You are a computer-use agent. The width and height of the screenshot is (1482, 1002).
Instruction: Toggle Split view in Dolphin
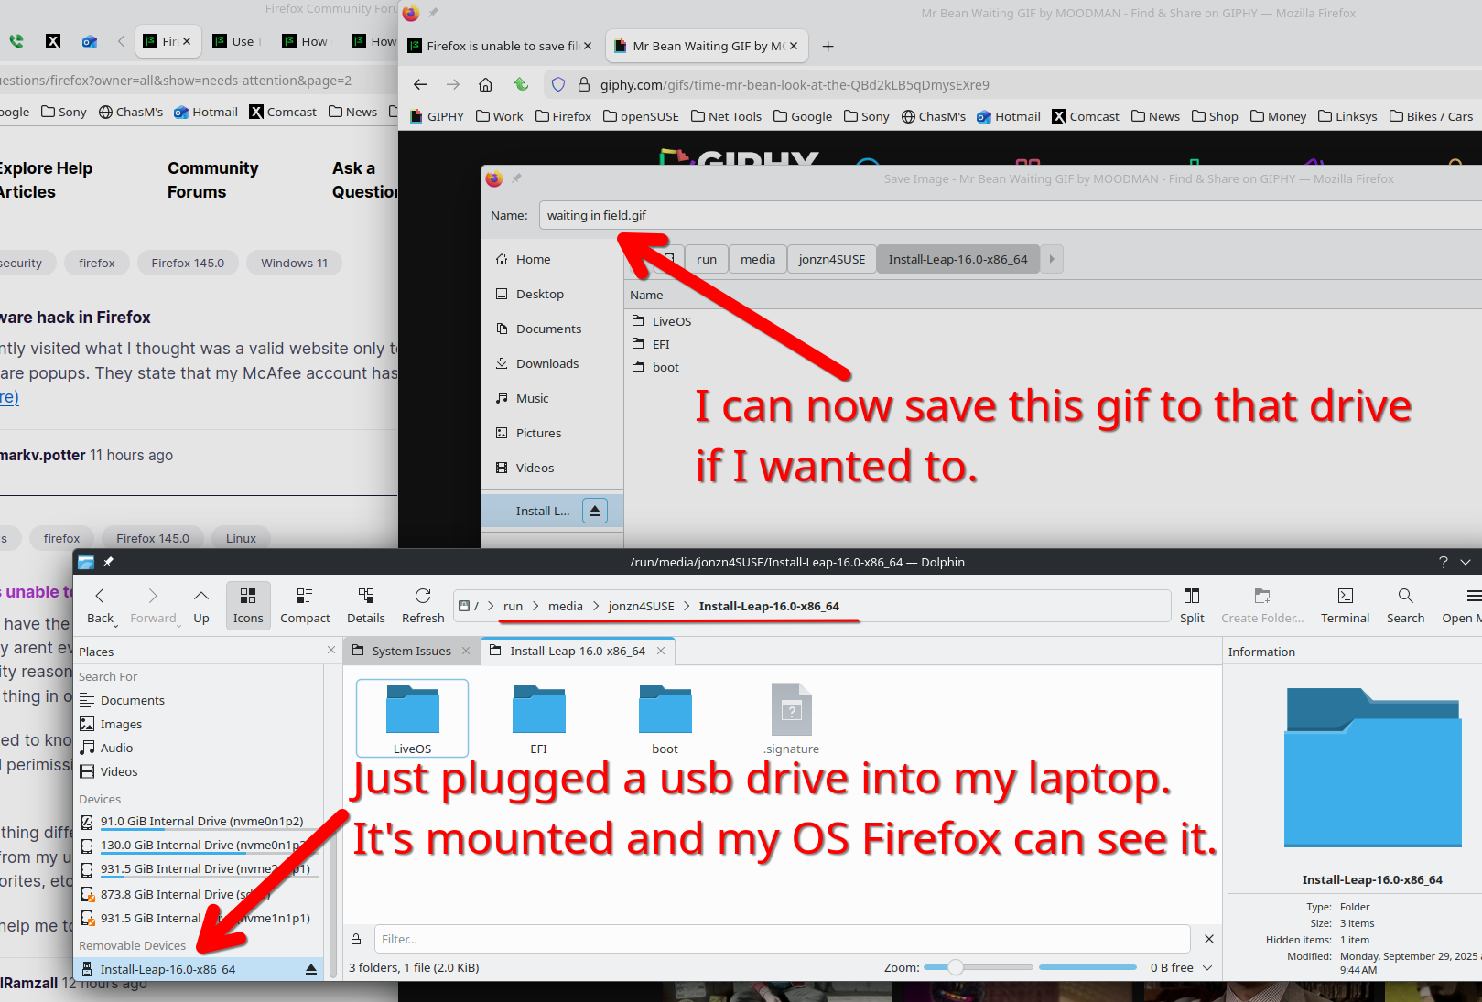[x=1192, y=606]
